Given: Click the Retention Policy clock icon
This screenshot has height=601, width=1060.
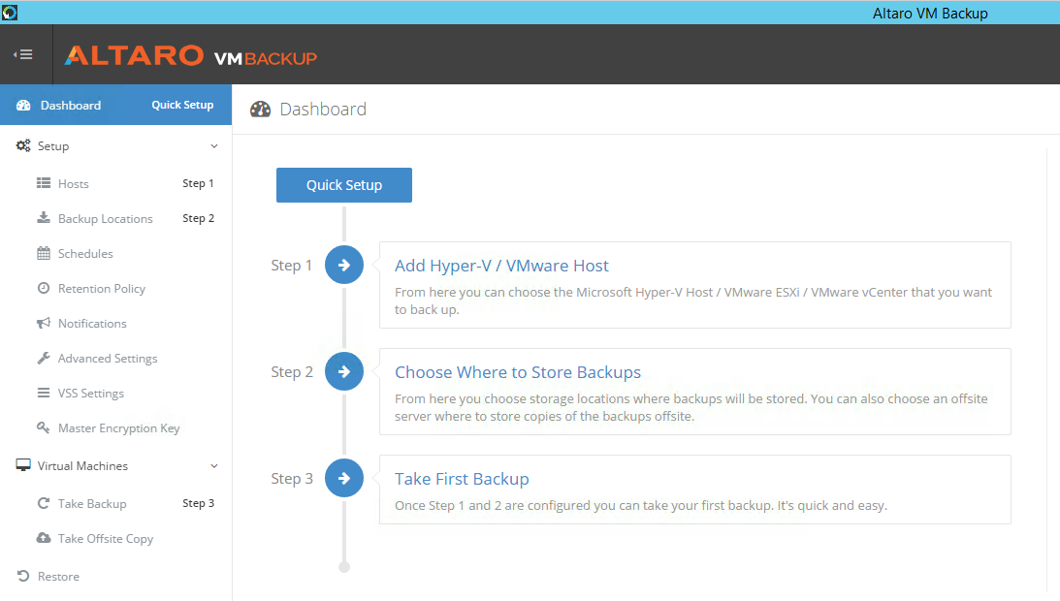Looking at the screenshot, I should pyautogui.click(x=44, y=288).
